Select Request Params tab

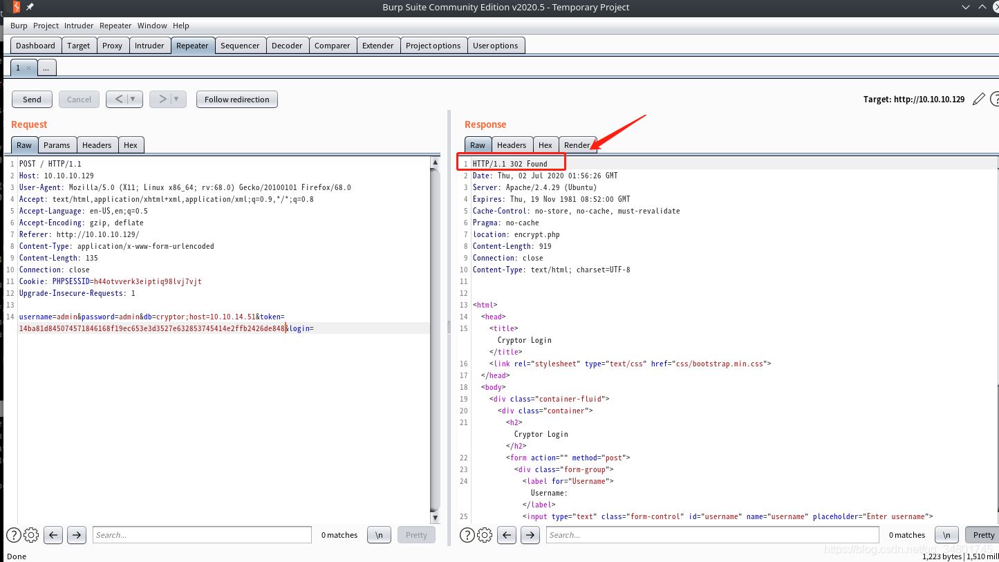click(57, 145)
